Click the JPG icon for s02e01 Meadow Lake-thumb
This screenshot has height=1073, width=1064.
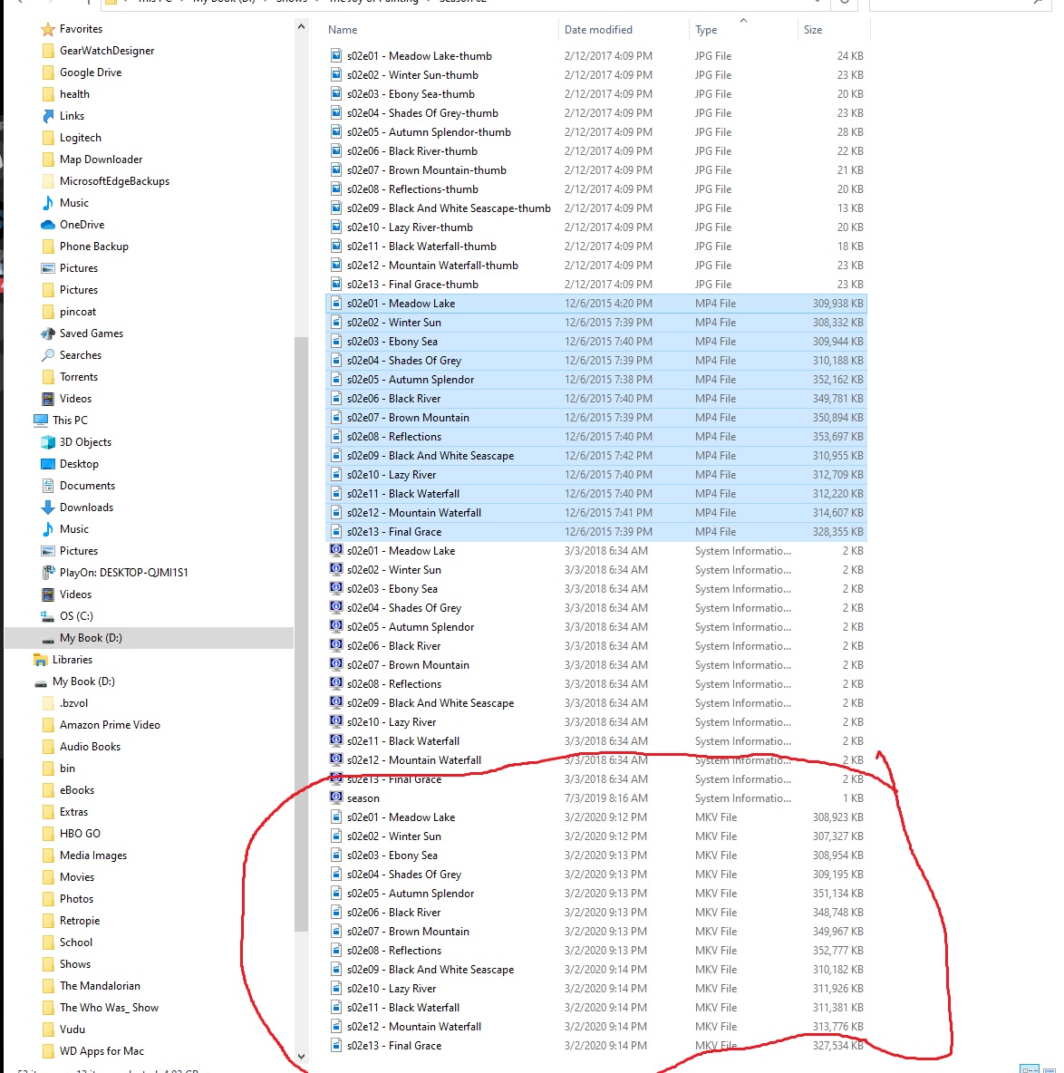click(336, 55)
